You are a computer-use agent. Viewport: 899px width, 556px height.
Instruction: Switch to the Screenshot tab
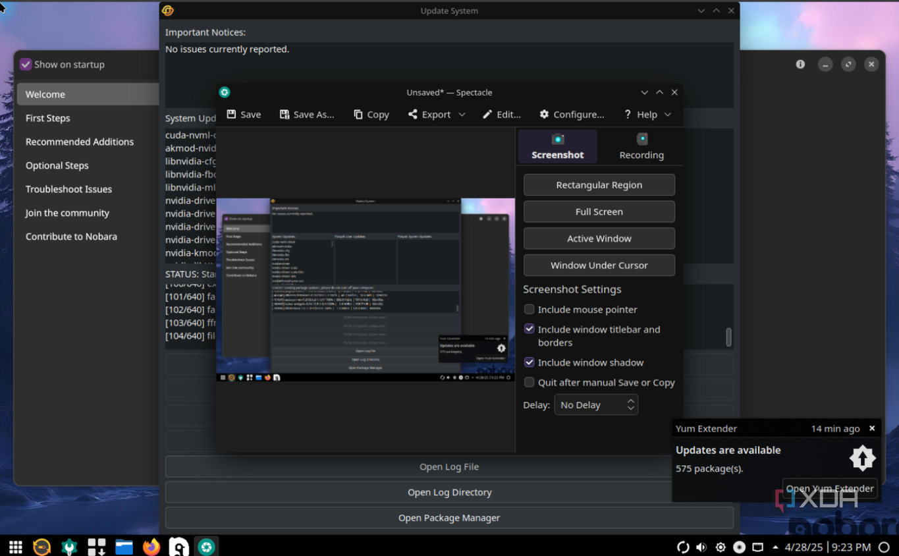[558, 146]
